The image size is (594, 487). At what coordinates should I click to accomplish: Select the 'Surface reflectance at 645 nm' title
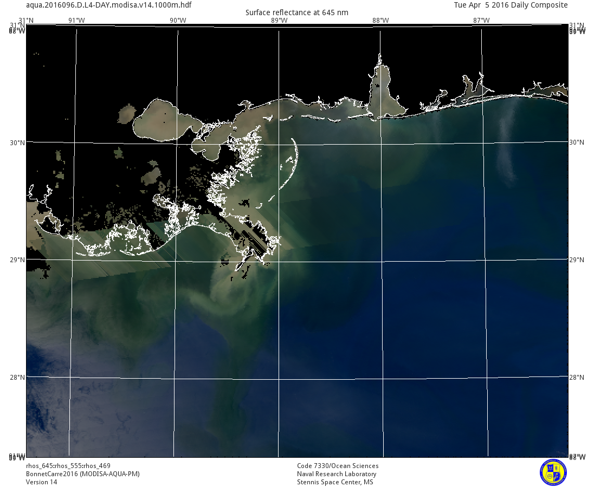pyautogui.click(x=297, y=12)
